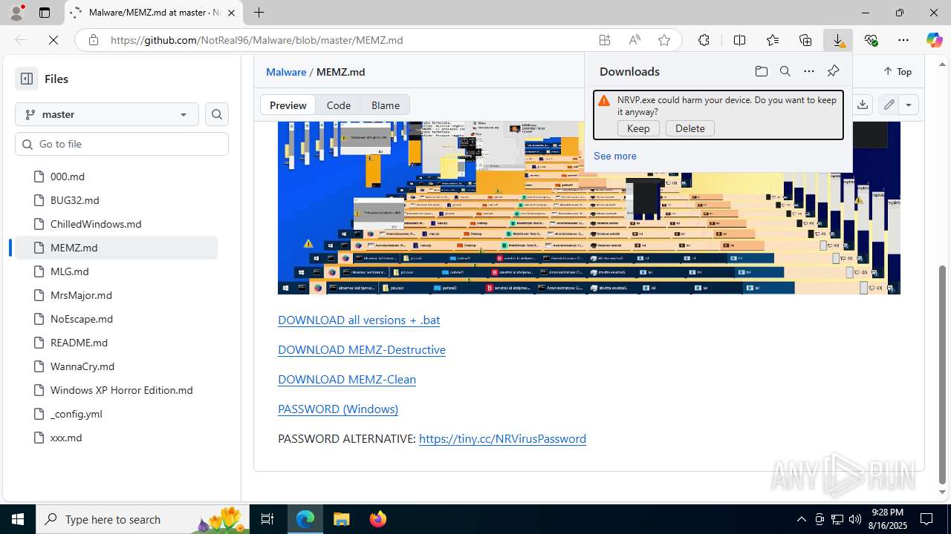Collapse the Files side panel icon

(x=27, y=79)
